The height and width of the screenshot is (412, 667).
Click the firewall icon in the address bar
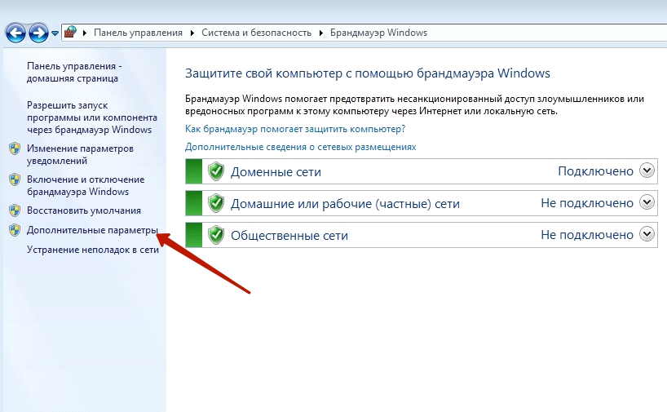[70, 33]
